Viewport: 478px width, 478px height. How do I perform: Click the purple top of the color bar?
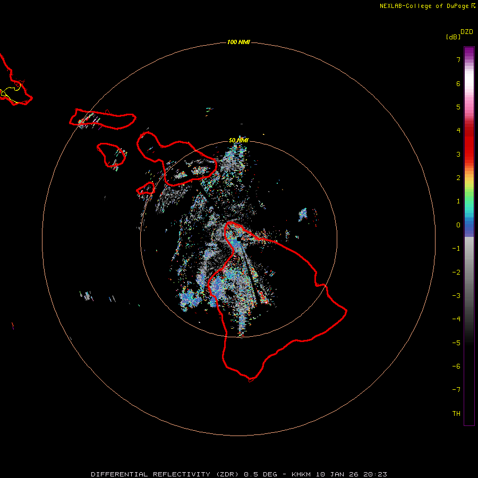pos(469,53)
